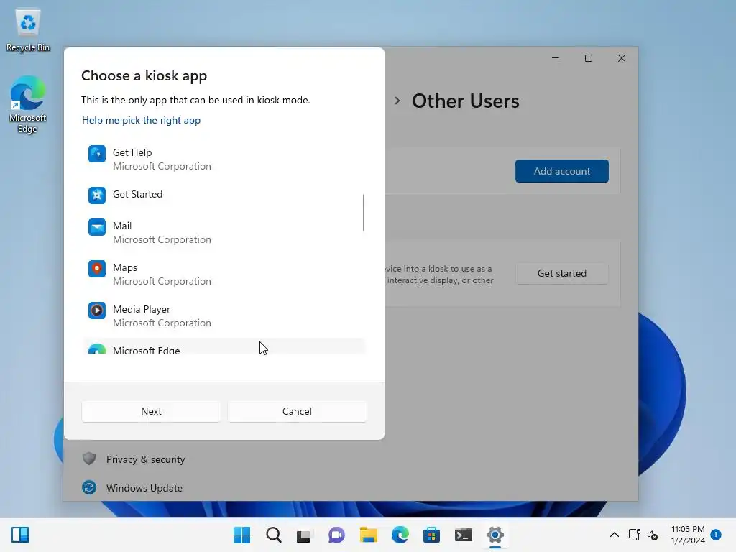Open the notification badge in the tray
Viewport: 736px width, 552px height.
click(716, 534)
